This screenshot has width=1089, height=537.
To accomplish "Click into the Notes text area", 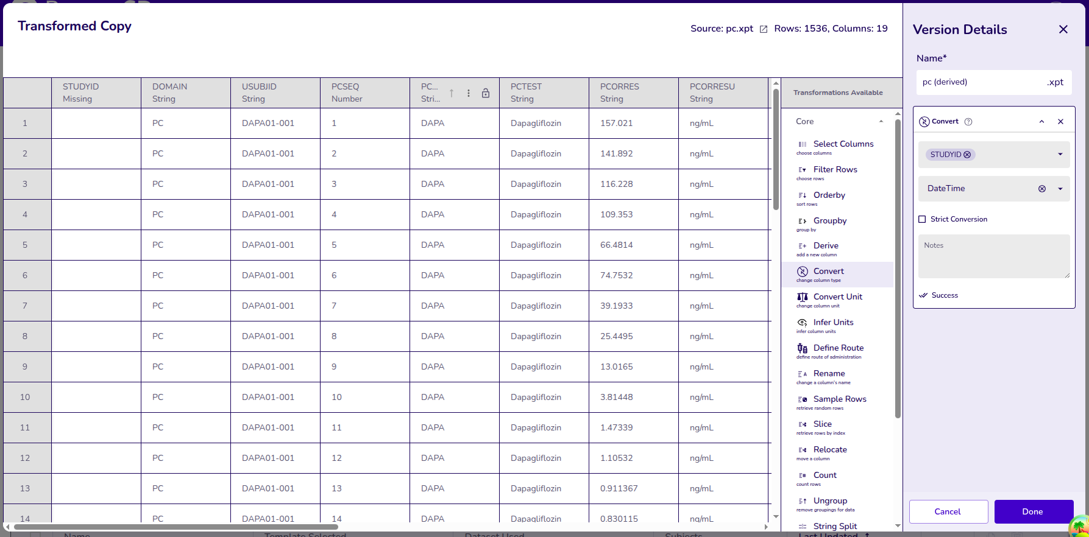I will [993, 256].
